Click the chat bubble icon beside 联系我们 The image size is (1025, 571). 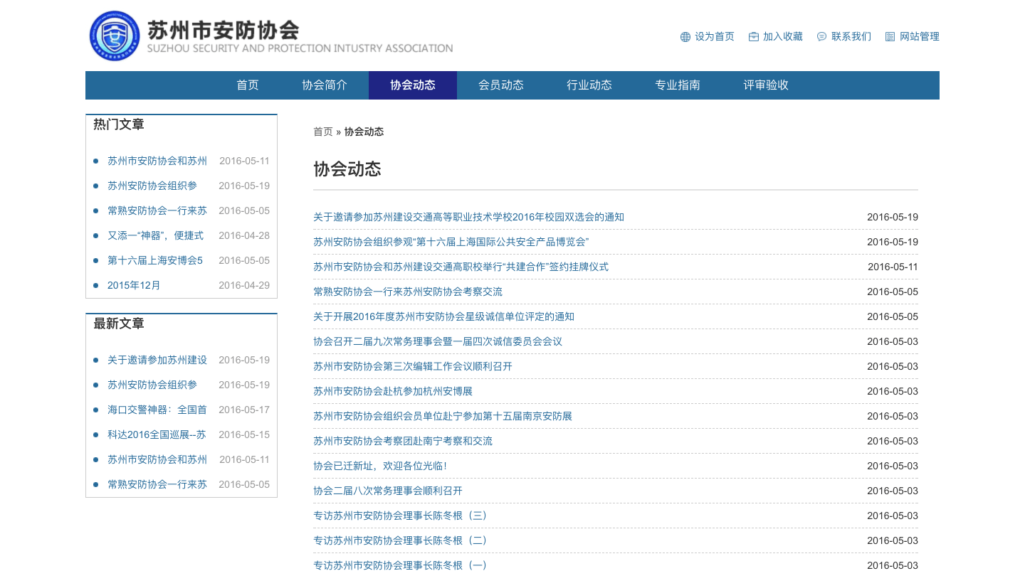coord(821,37)
